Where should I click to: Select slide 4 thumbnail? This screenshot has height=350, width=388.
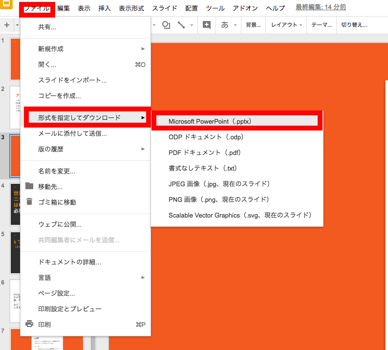15,204
